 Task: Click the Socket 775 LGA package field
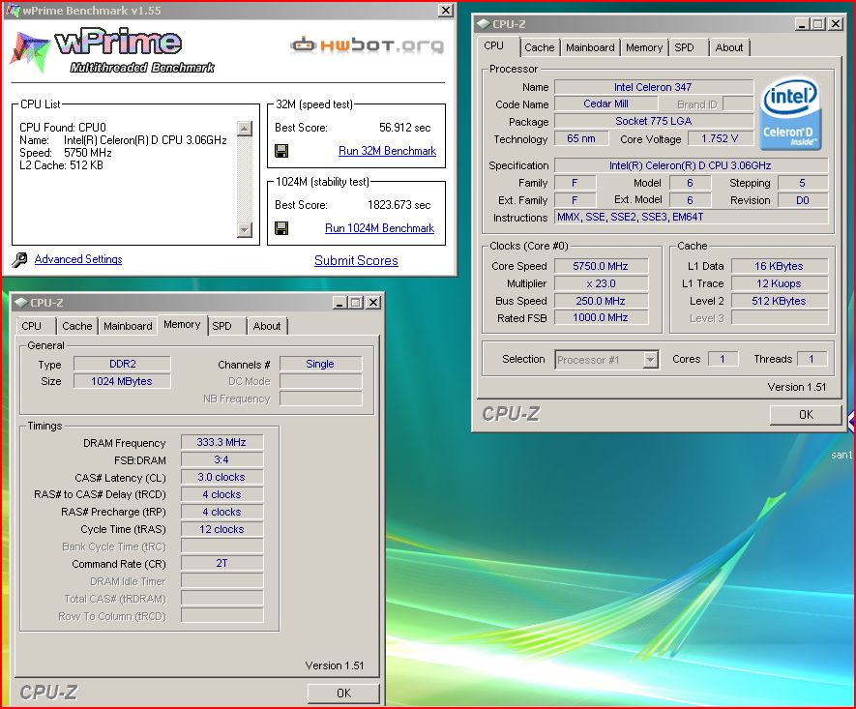[654, 121]
